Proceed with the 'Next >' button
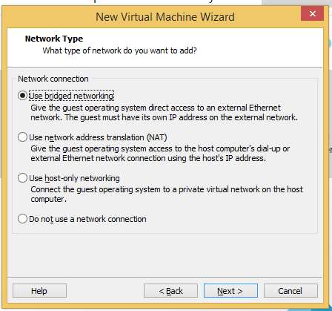The image size is (332, 311). (230, 291)
